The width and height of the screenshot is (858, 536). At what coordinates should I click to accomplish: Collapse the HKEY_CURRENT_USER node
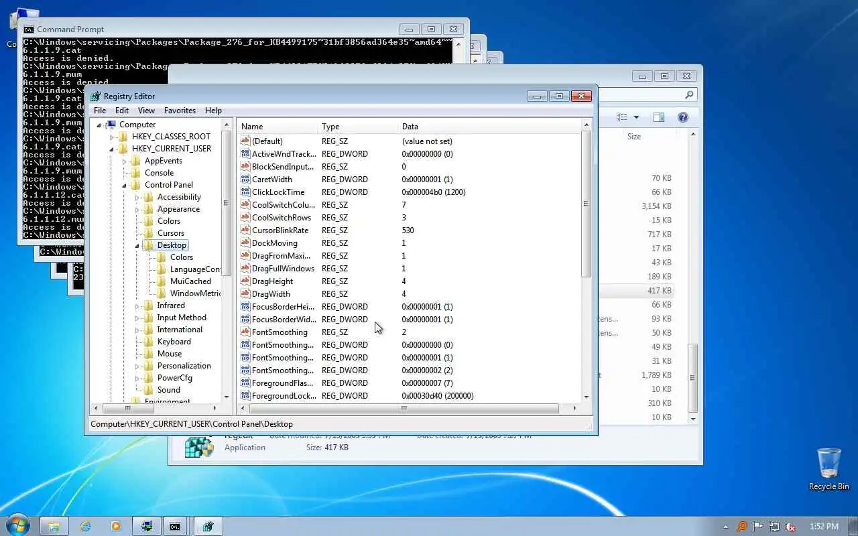click(112, 149)
